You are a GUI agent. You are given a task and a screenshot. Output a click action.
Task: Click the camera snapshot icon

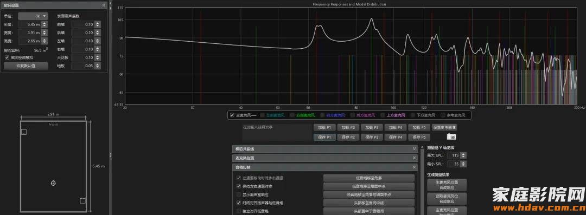451,137
